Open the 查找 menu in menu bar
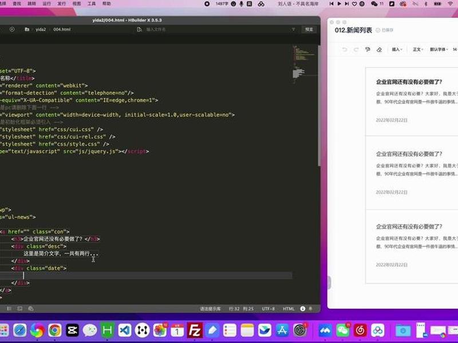The image size is (458, 343). (x=17, y=3)
